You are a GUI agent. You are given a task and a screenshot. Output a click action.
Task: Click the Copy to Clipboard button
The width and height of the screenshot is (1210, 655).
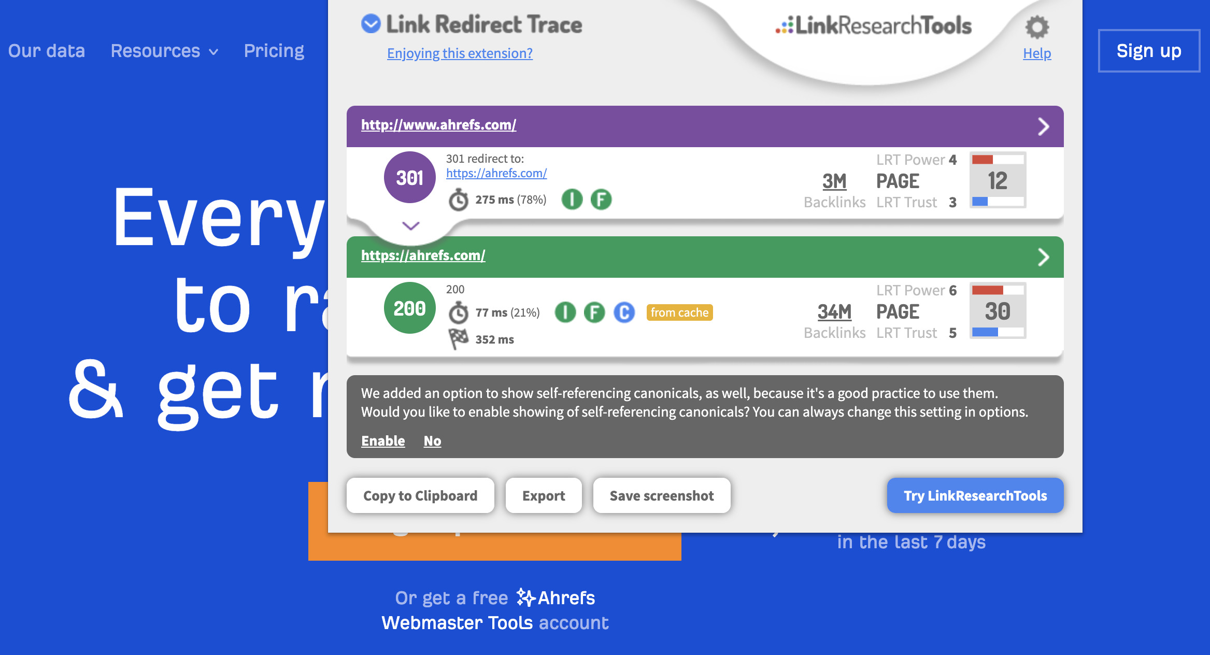coord(420,495)
